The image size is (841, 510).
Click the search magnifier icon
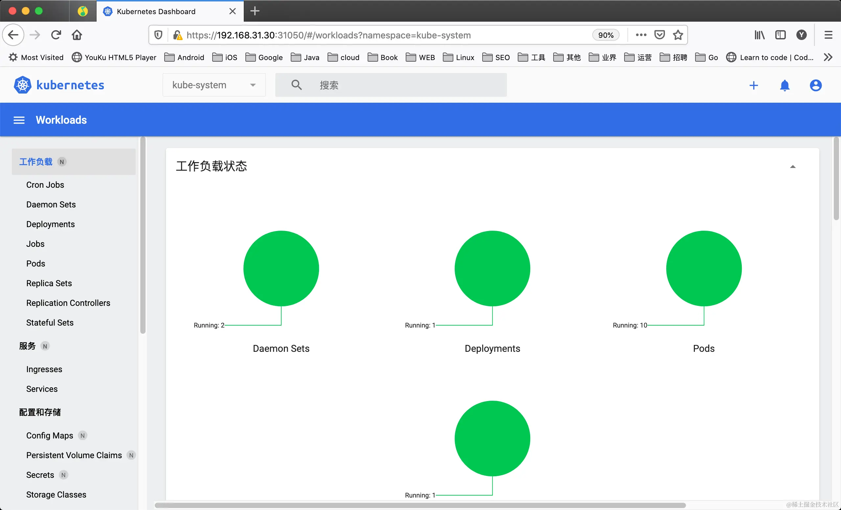click(x=296, y=85)
